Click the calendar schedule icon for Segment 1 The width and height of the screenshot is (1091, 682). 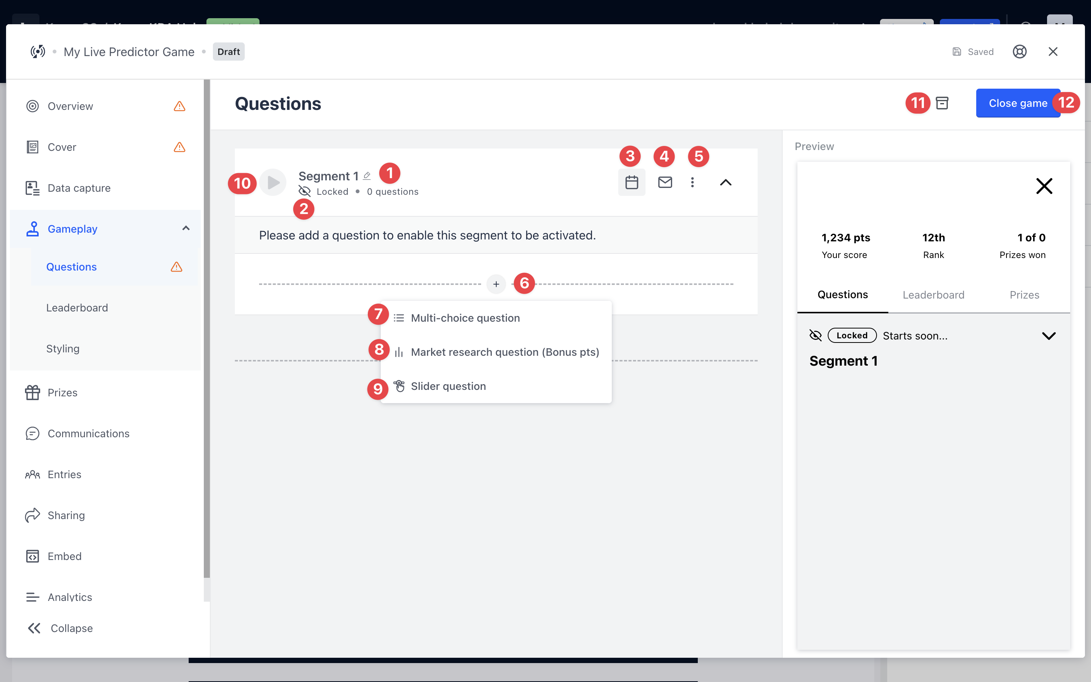[x=631, y=182]
